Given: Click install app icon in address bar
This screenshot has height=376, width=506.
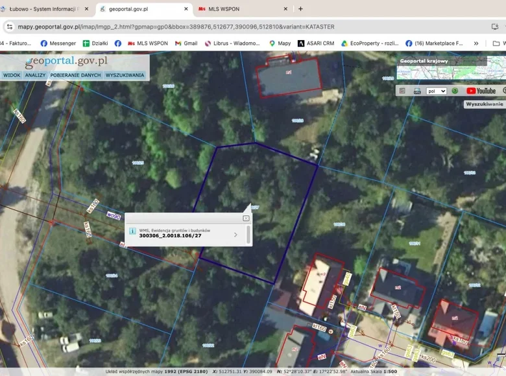Looking at the screenshot, I should coord(495,27).
